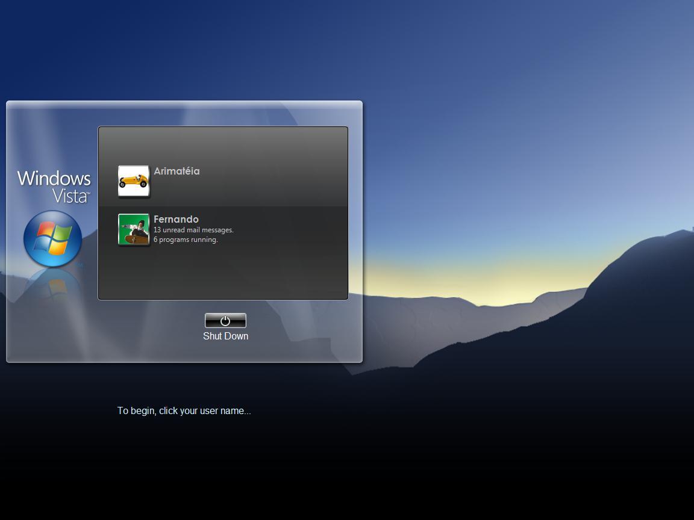Click "6 programs running." text

point(186,240)
